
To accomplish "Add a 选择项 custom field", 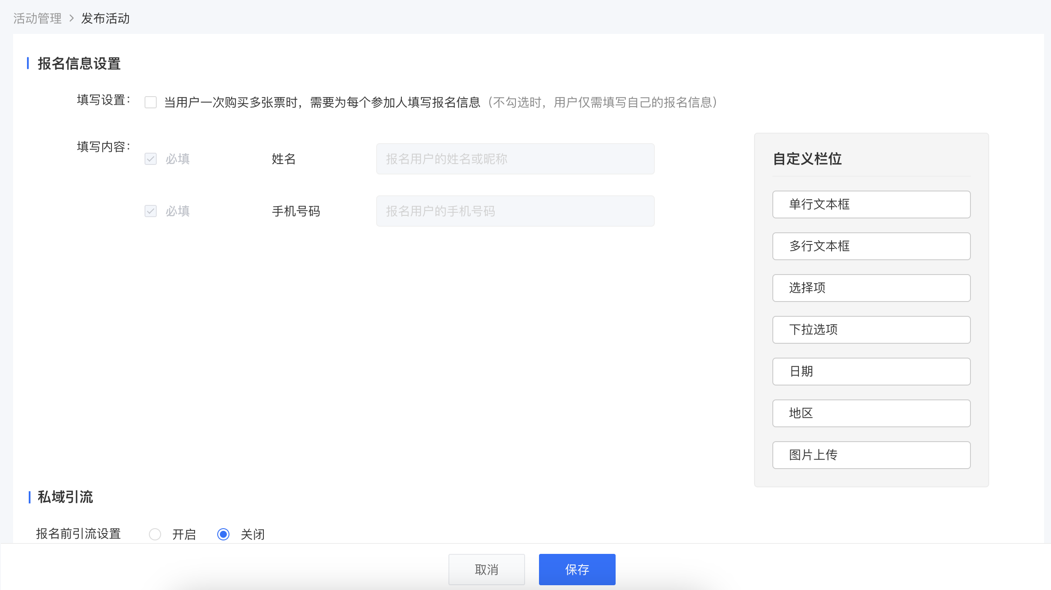I will 872,288.
